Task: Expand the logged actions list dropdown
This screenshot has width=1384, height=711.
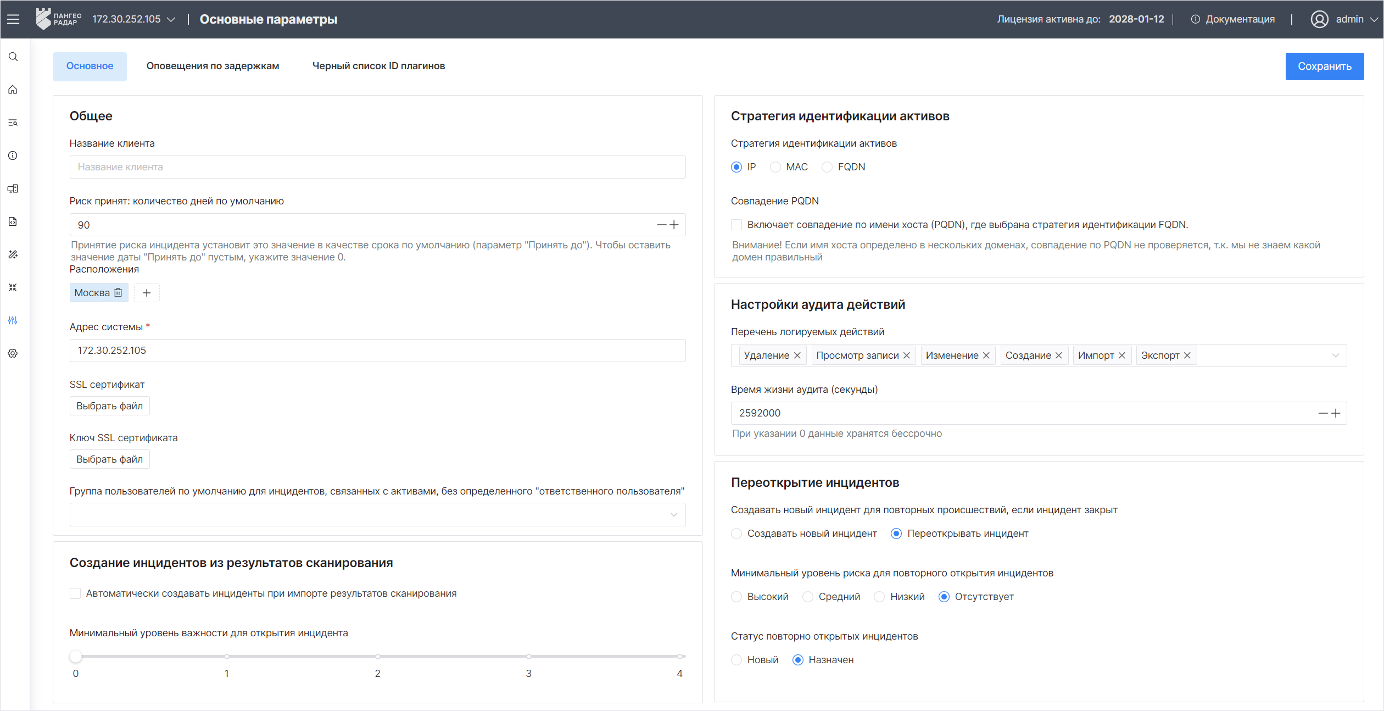Action: tap(1335, 355)
